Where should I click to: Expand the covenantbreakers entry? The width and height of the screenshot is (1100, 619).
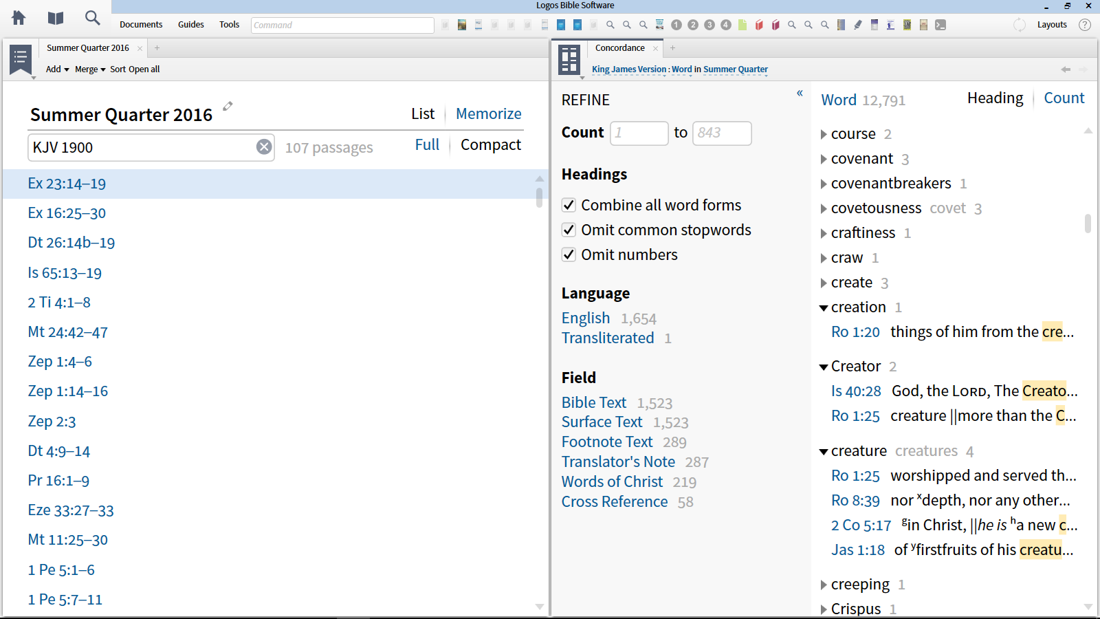point(824,184)
